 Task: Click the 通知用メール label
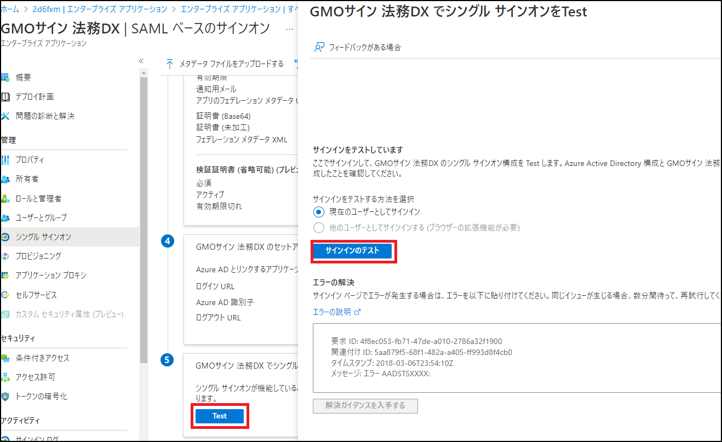tap(216, 89)
